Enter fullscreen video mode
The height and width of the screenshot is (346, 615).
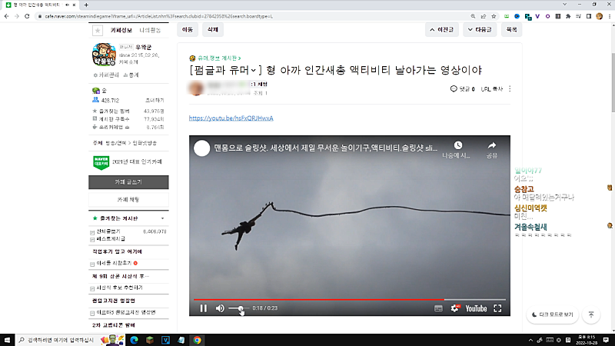tap(497, 309)
